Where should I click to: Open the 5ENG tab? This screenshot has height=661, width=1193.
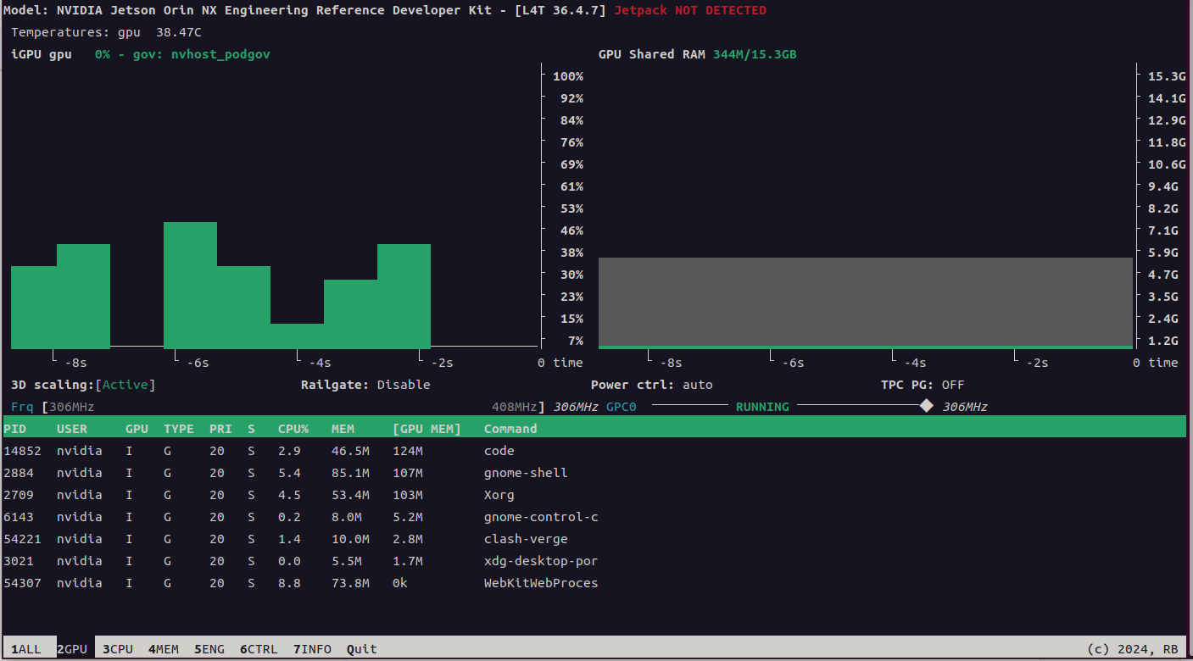(x=209, y=649)
